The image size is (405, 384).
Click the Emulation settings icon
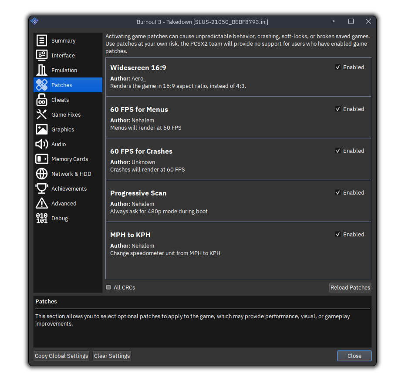pos(41,70)
